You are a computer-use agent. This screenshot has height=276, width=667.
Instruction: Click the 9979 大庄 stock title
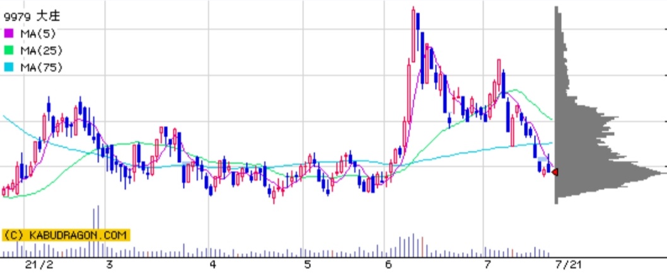coord(32,16)
